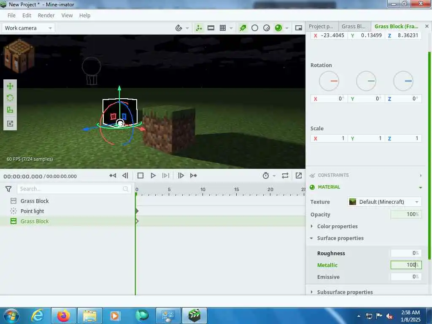Open snap settings dropdown arrow
The height and width of the screenshot is (324, 432).
[x=187, y=28]
